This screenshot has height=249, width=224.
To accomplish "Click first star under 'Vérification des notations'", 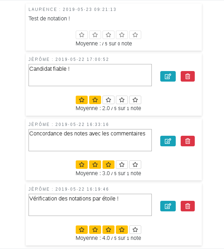I will [x=82, y=230].
